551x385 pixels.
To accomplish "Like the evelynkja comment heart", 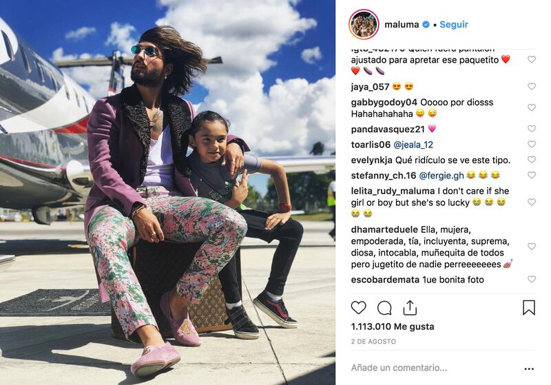I will tap(531, 160).
